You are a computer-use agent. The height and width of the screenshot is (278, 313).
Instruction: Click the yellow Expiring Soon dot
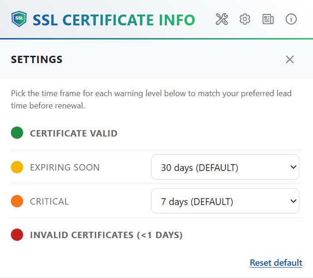tap(17, 167)
